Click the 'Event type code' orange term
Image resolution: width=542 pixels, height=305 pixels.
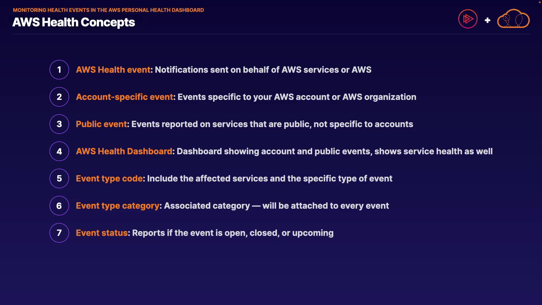(109, 178)
